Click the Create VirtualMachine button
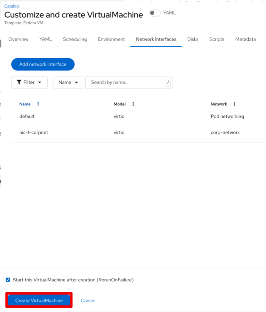Viewport: 266px width, 312px height. 39,300
